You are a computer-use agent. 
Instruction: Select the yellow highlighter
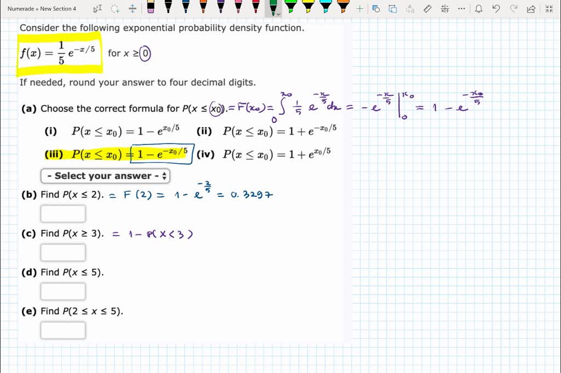307,8
